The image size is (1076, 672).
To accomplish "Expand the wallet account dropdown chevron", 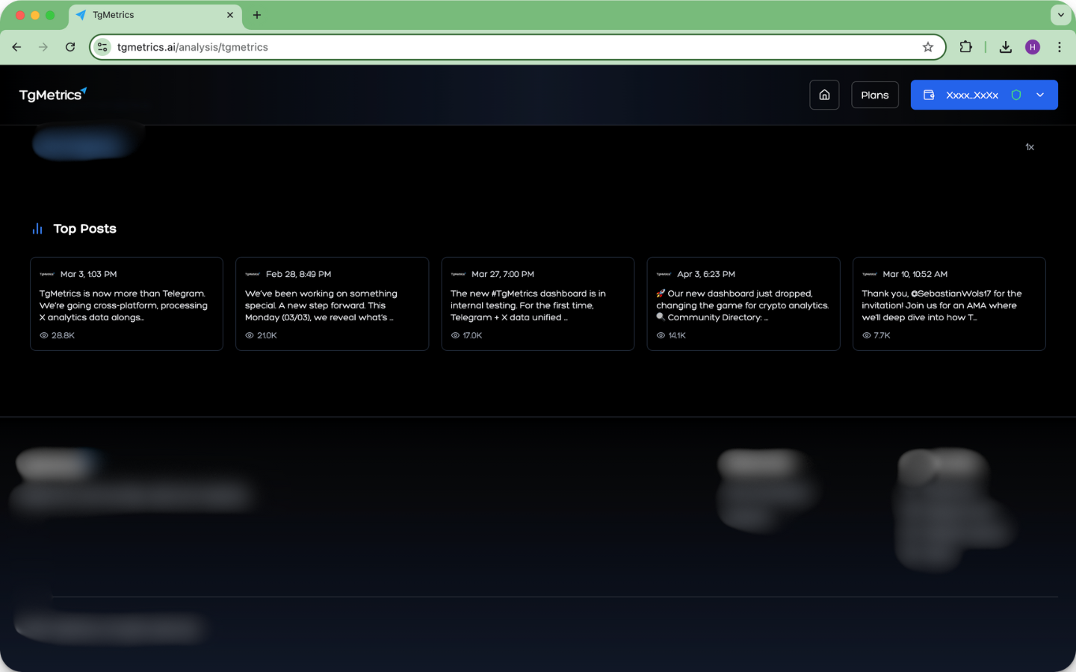I will [1040, 95].
